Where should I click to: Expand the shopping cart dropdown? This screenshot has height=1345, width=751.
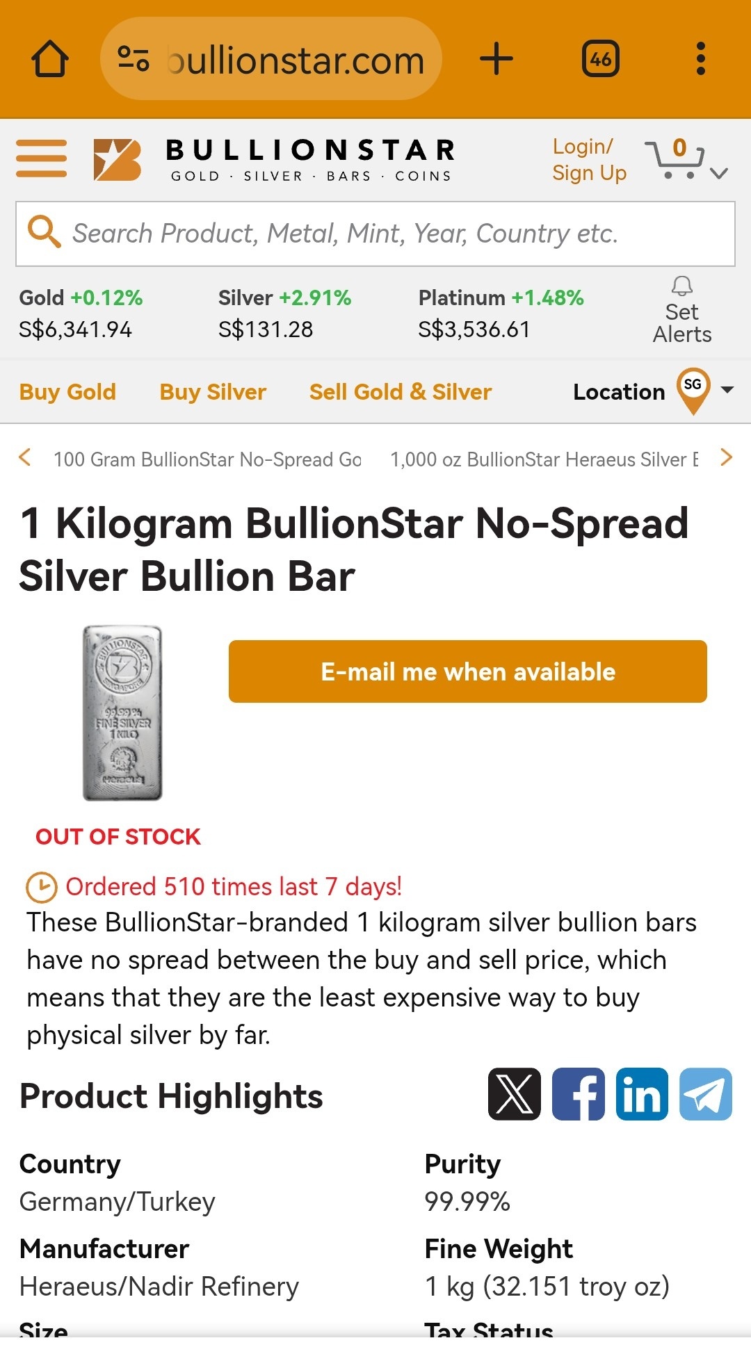click(719, 173)
